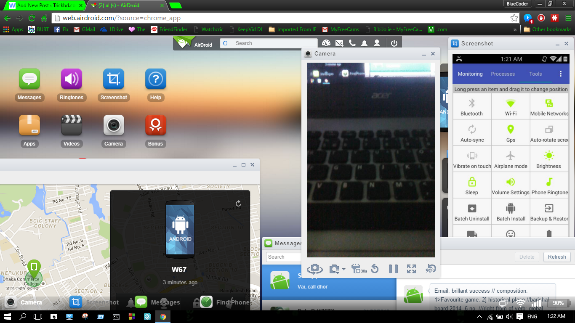Click the rotate-back arrow in Camera controls
The width and height of the screenshot is (575, 323).
[x=375, y=269]
